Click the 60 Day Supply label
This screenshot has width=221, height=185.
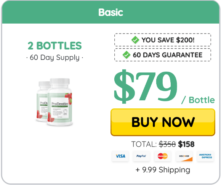click(55, 58)
